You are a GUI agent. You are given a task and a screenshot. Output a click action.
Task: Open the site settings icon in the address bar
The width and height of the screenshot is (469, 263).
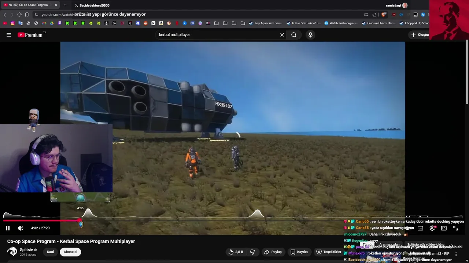point(36,15)
